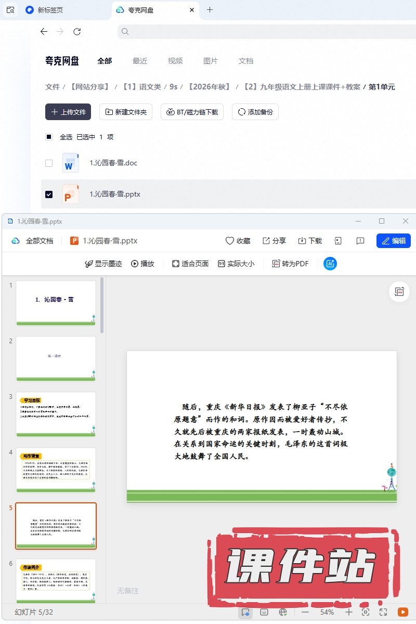Zoom in with the plus button

pos(349,612)
